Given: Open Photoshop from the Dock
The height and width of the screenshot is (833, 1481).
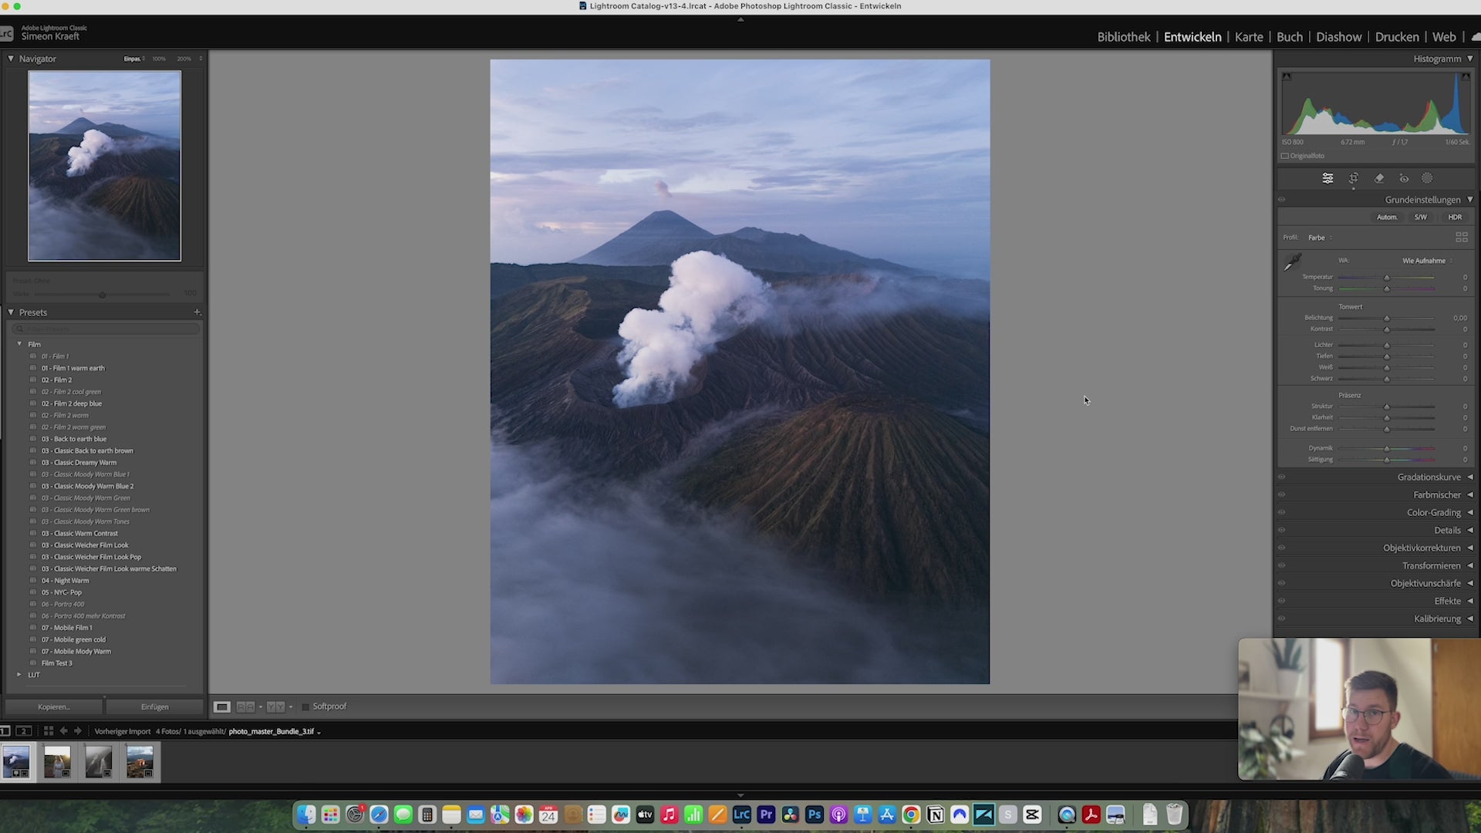Looking at the screenshot, I should (814, 814).
